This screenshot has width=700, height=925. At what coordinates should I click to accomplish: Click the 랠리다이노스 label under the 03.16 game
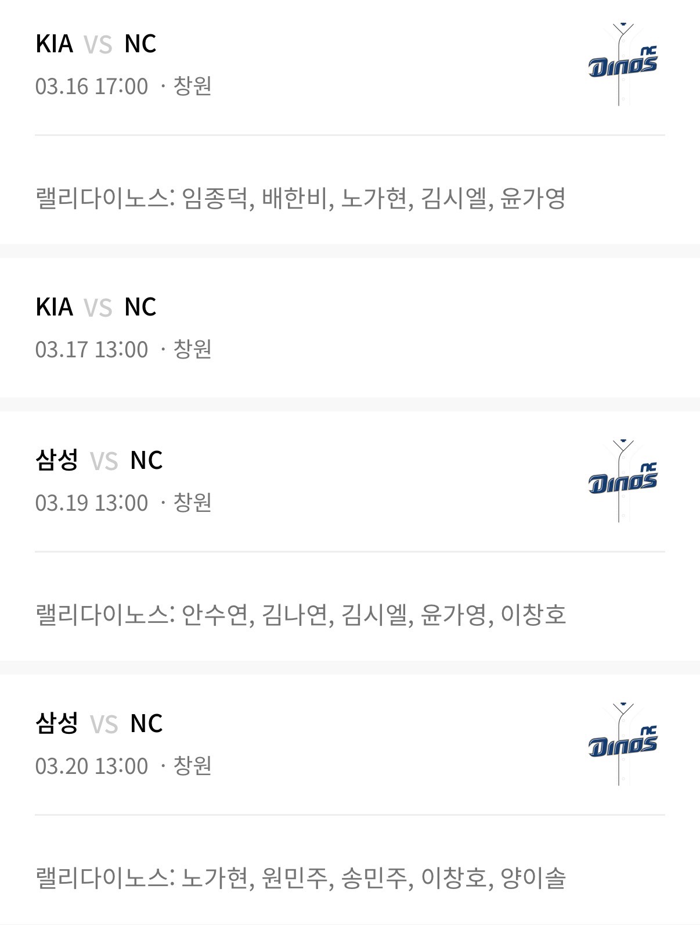coord(102,199)
